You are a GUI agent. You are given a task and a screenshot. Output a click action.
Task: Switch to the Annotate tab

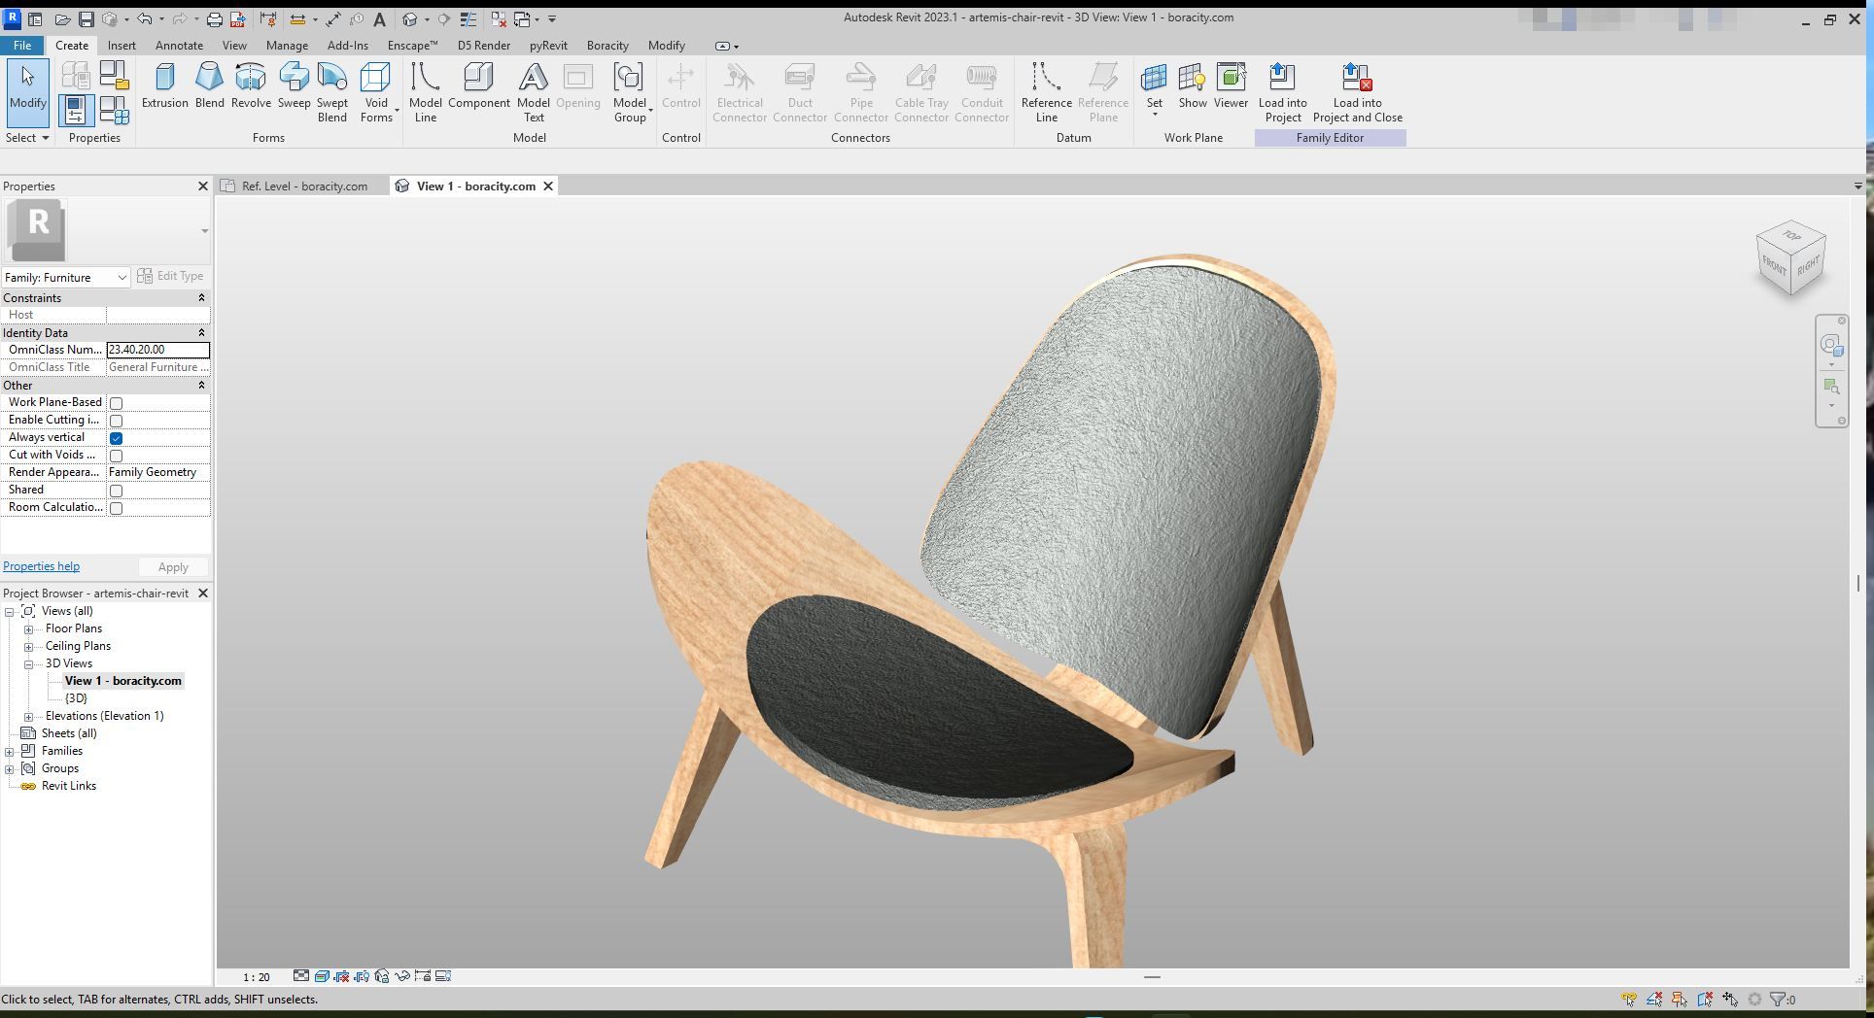coord(180,46)
